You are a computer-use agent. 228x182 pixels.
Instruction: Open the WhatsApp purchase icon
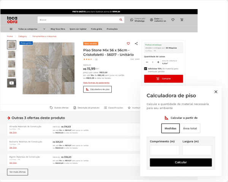pyautogui.click(x=131, y=20)
